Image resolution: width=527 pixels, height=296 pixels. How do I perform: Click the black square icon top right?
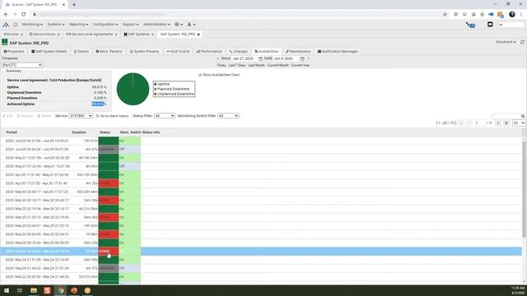pos(490,25)
